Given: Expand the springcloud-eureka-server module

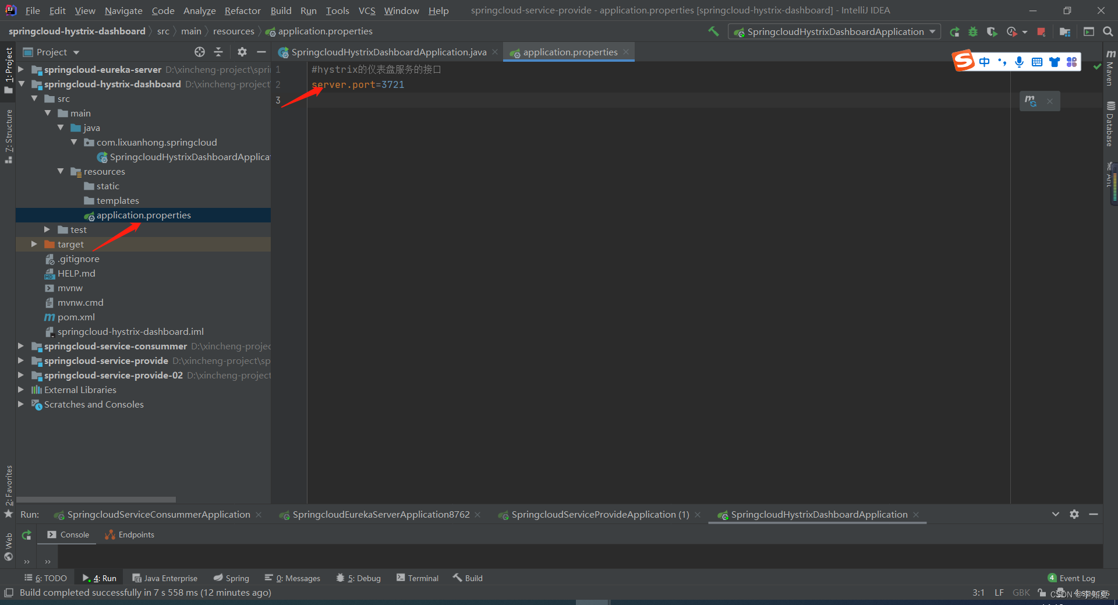Looking at the screenshot, I should [x=21, y=70].
